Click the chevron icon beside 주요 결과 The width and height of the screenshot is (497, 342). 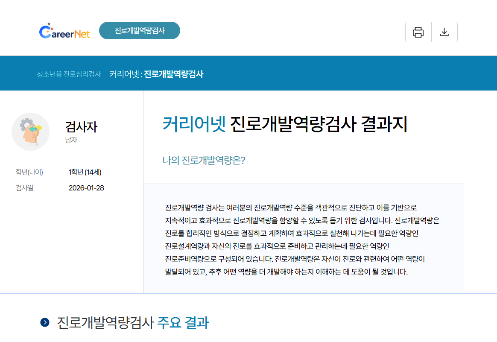[x=45, y=322]
